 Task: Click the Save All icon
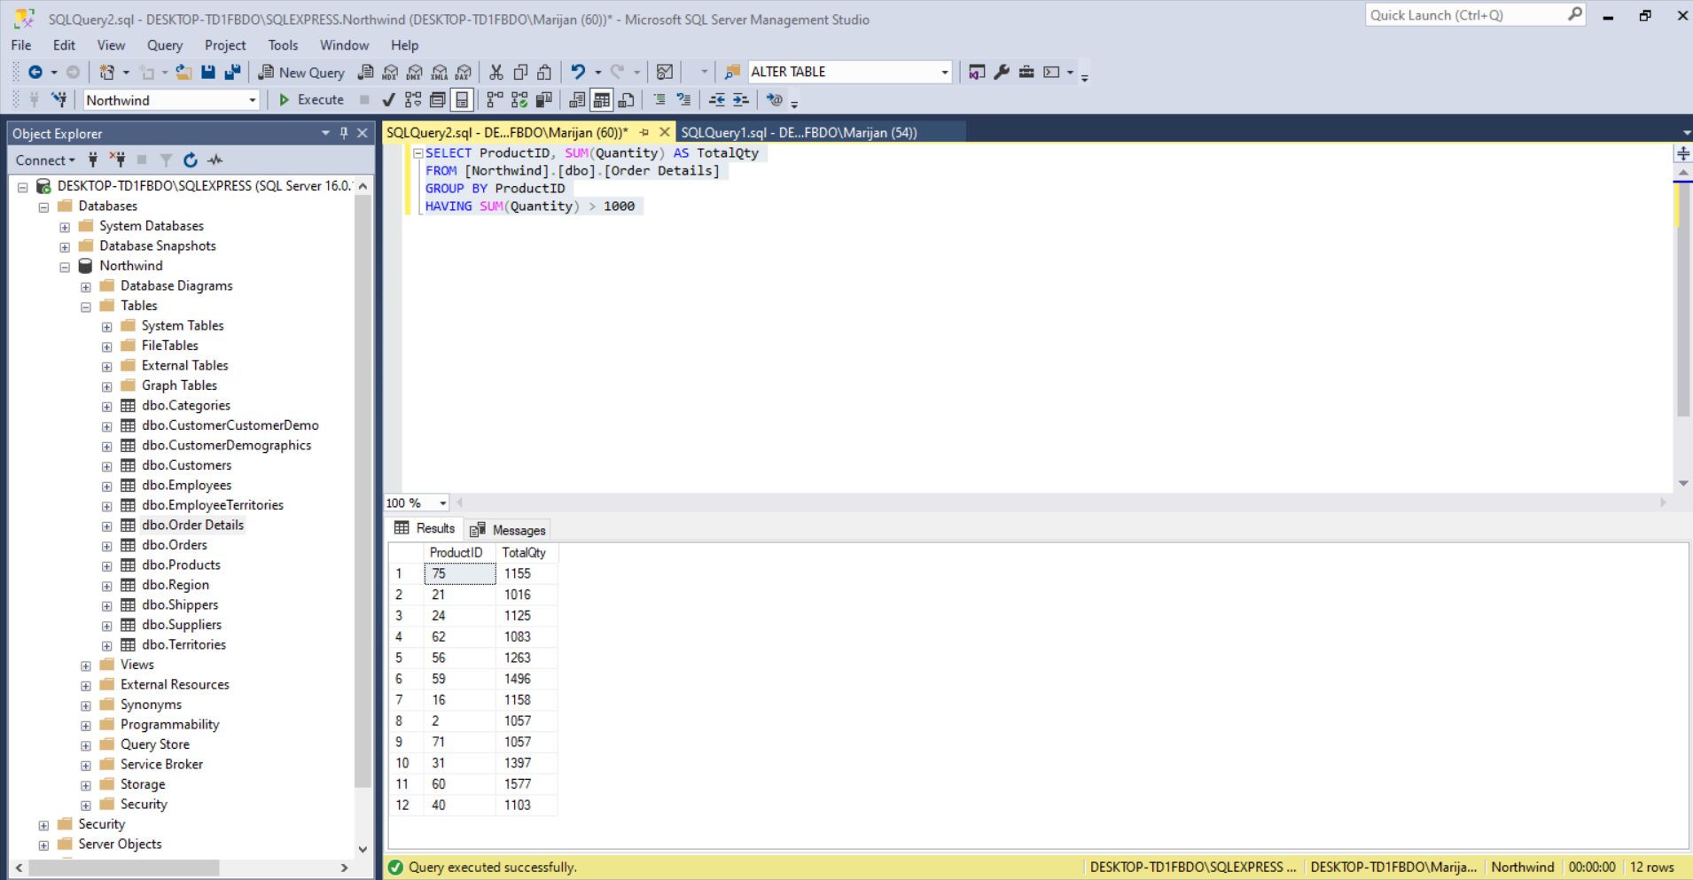coord(232,72)
